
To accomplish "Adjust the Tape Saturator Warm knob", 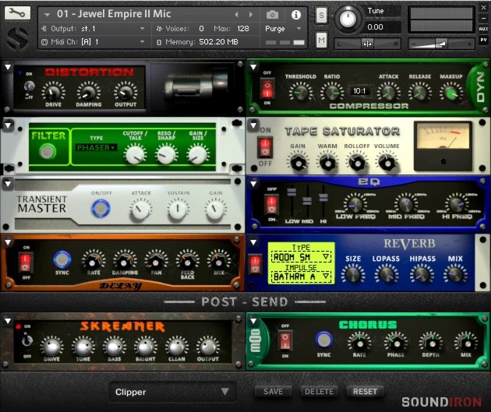I will point(327,163).
